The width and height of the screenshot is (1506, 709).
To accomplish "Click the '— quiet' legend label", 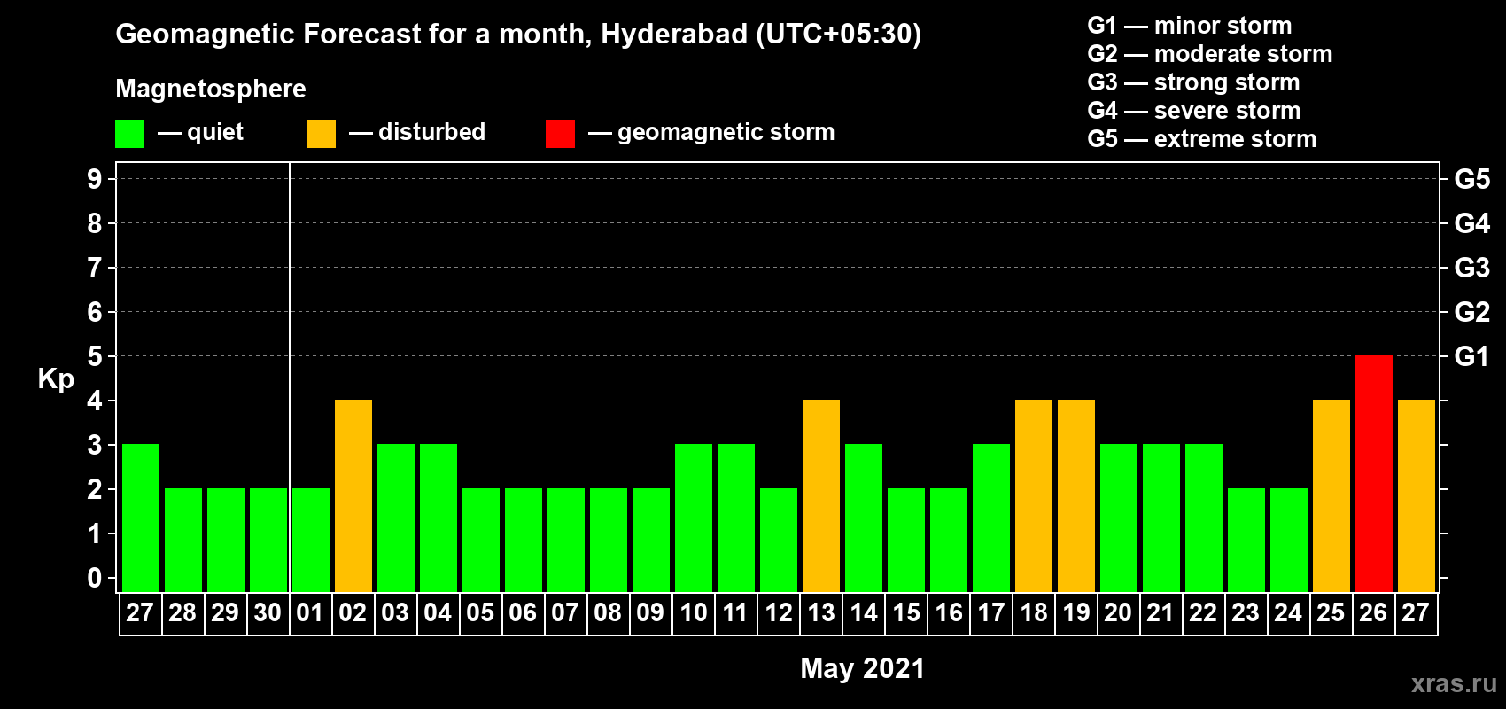I will [200, 132].
